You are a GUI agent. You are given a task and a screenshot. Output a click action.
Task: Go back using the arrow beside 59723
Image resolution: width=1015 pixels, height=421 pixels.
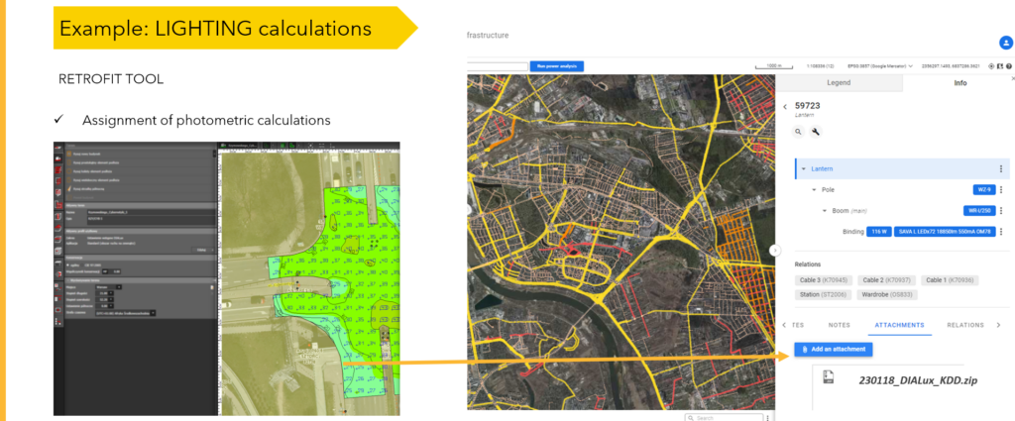click(x=785, y=106)
